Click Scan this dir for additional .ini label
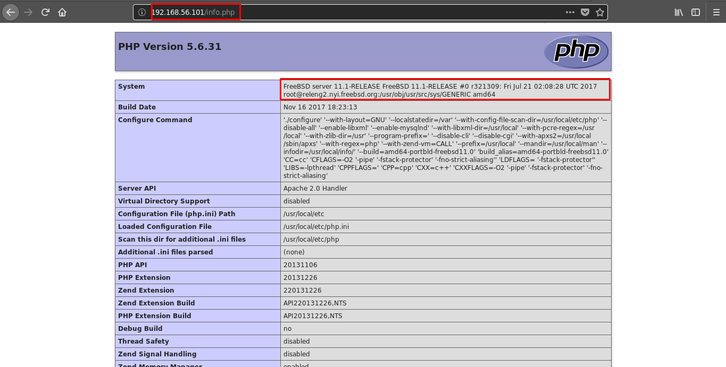 point(182,240)
